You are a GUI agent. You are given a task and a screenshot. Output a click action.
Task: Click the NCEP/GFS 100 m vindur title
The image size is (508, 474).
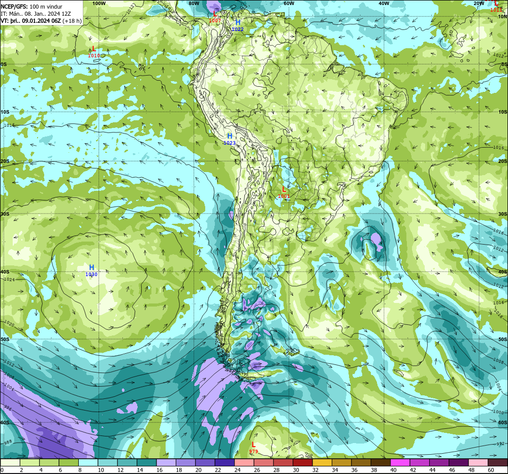click(x=31, y=7)
